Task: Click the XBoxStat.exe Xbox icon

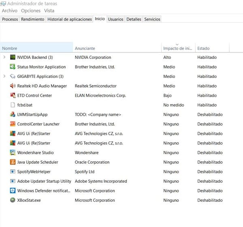Action: 13,200
